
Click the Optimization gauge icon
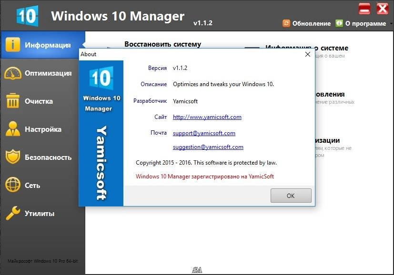[x=12, y=73]
